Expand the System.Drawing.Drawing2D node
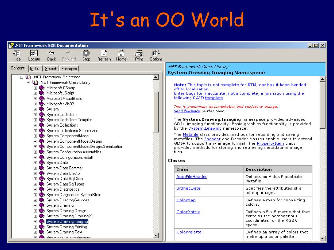 [35, 216]
